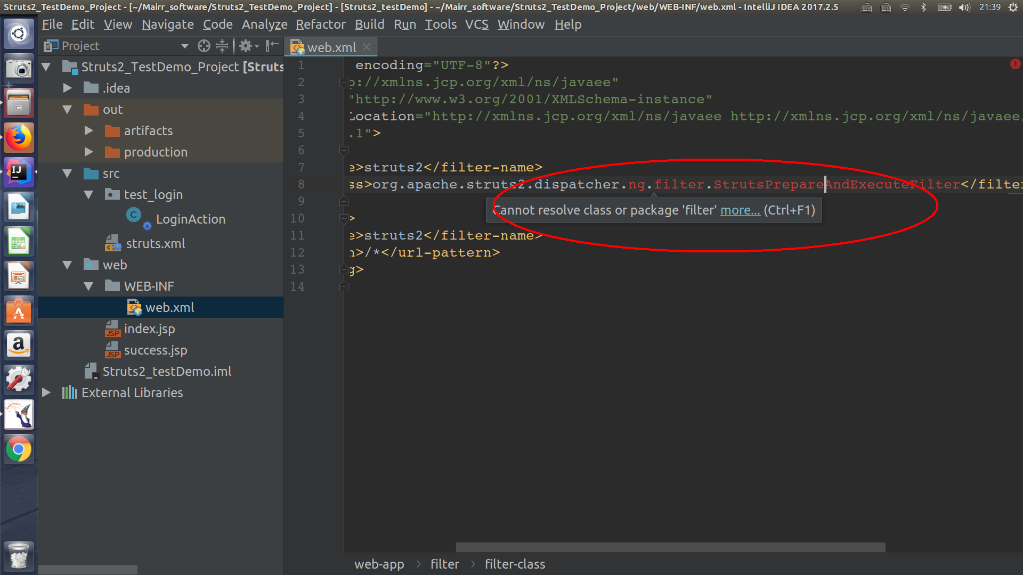Click fold toggle on line 2

(344, 83)
